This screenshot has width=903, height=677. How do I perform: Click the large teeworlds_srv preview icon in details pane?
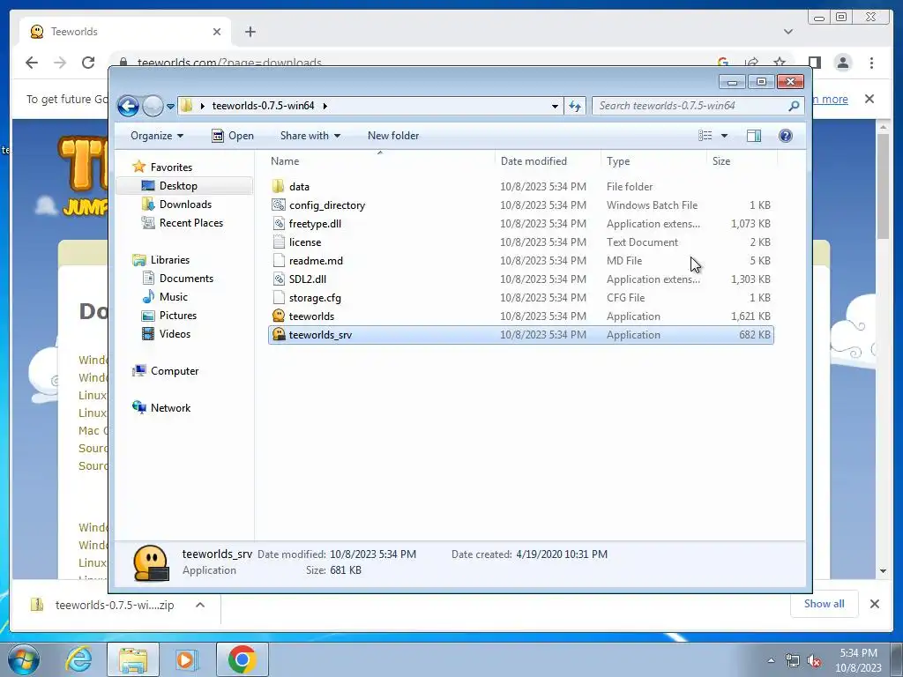[x=151, y=562]
